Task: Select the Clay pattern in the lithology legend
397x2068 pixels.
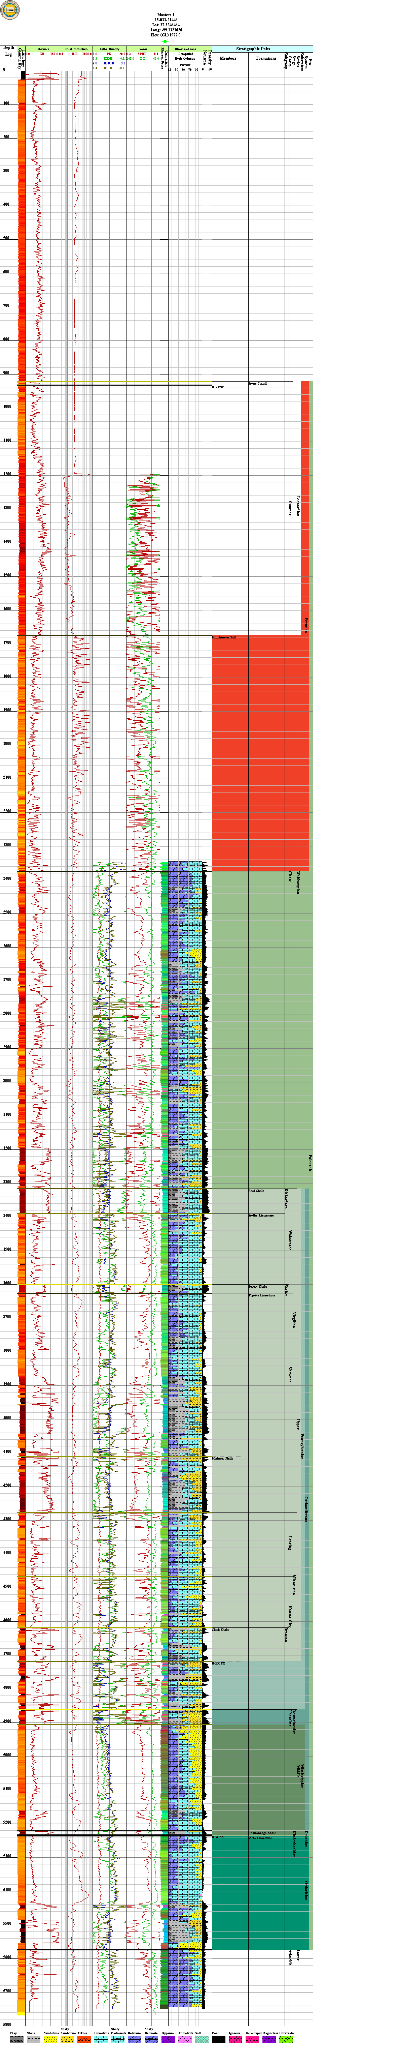Action: pos(16,2038)
